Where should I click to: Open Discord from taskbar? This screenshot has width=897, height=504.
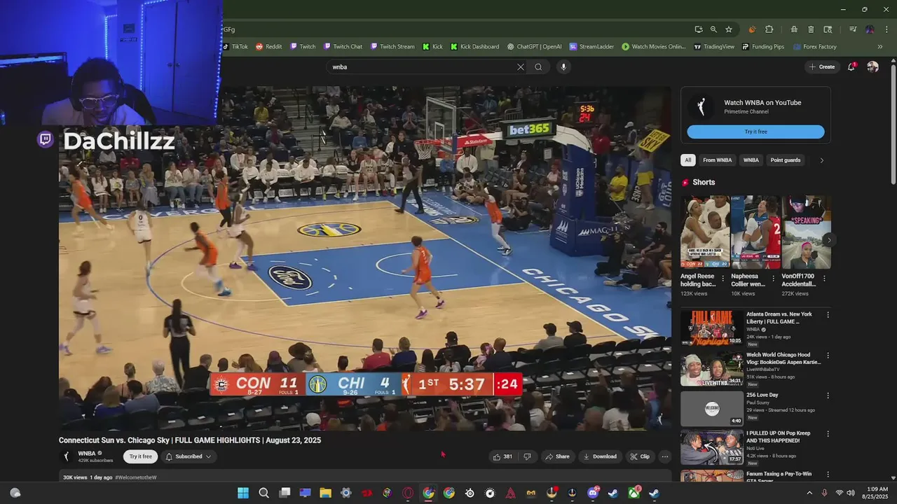tap(593, 493)
